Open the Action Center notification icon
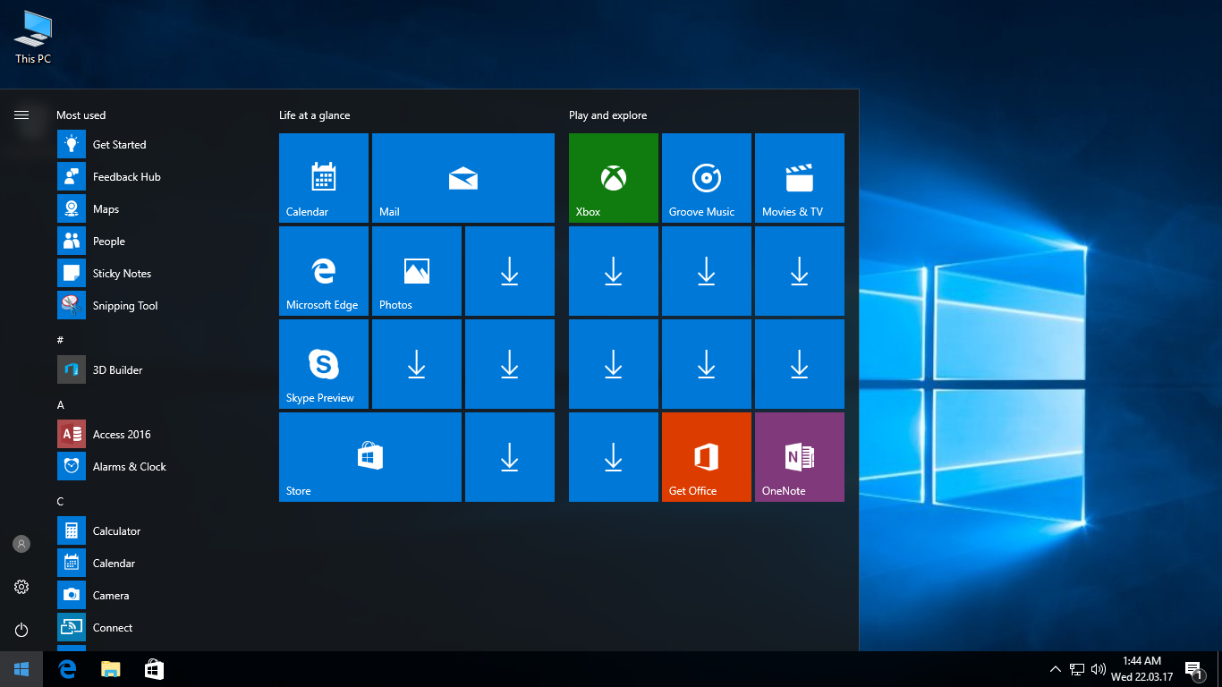Viewport: 1222px width, 687px height. coord(1194,669)
